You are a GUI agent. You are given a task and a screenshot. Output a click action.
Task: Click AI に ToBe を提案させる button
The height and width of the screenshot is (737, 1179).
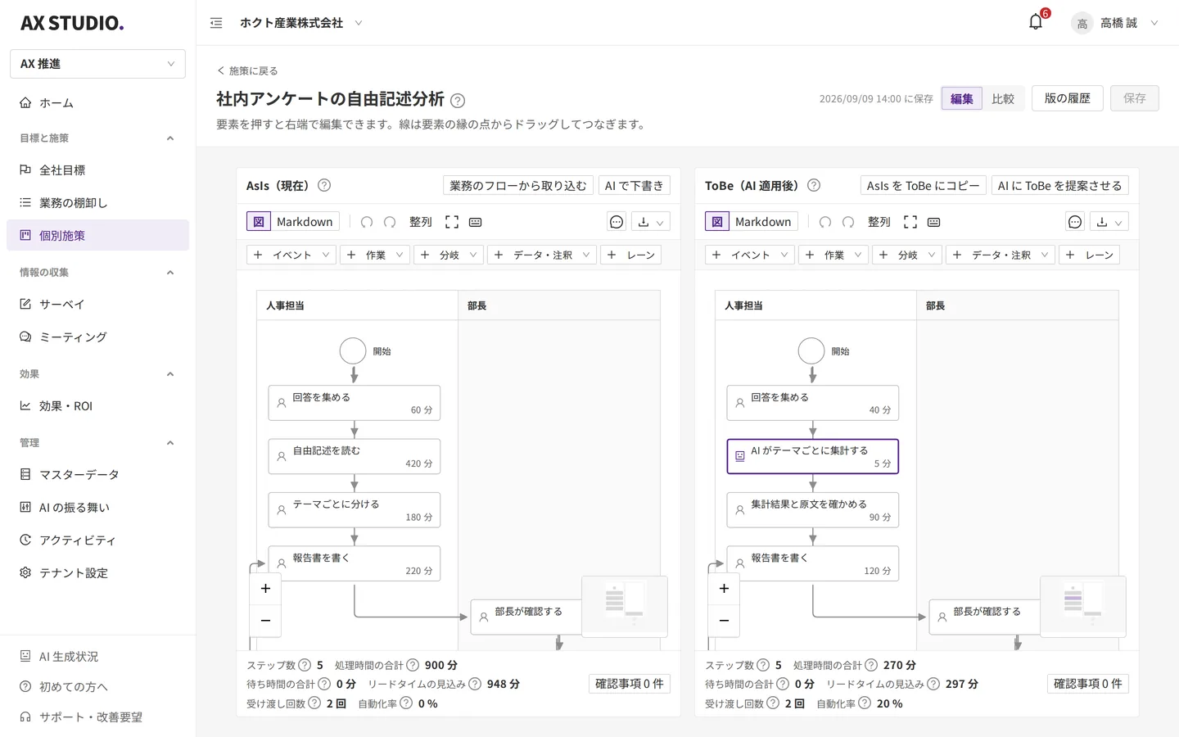1060,186
